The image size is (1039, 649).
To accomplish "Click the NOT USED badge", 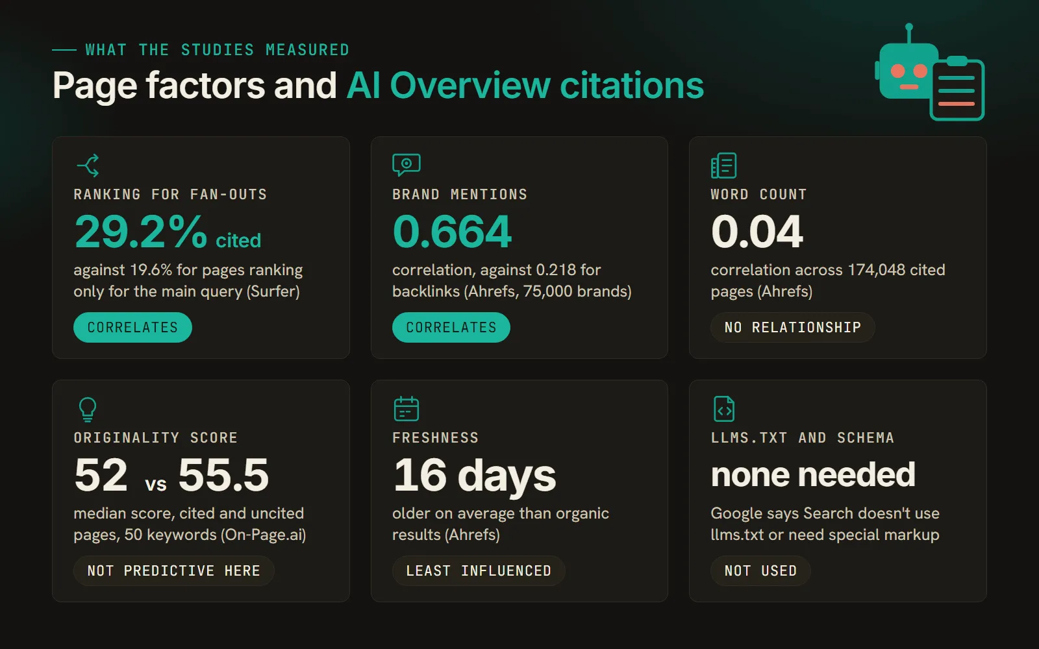I will [760, 570].
